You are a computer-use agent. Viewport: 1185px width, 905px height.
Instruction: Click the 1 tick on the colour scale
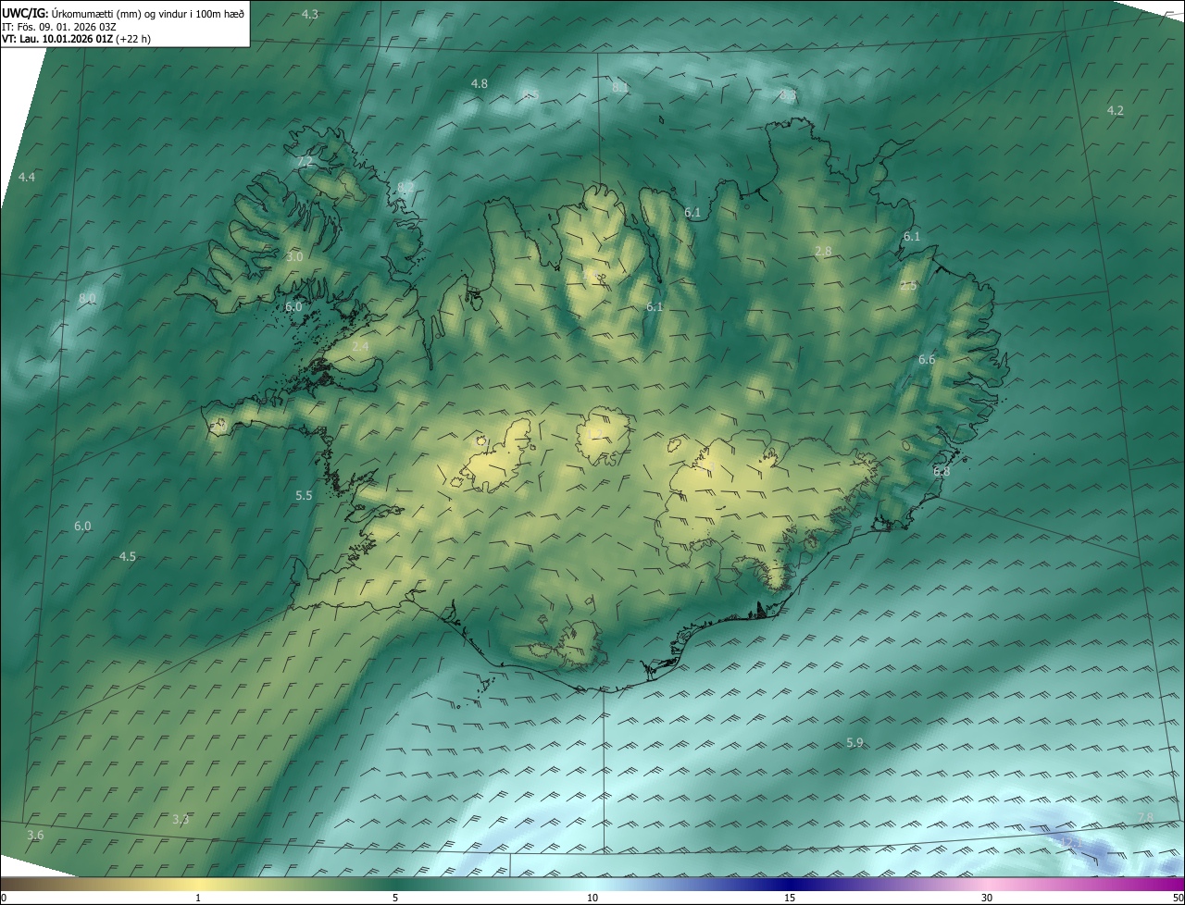click(x=198, y=898)
